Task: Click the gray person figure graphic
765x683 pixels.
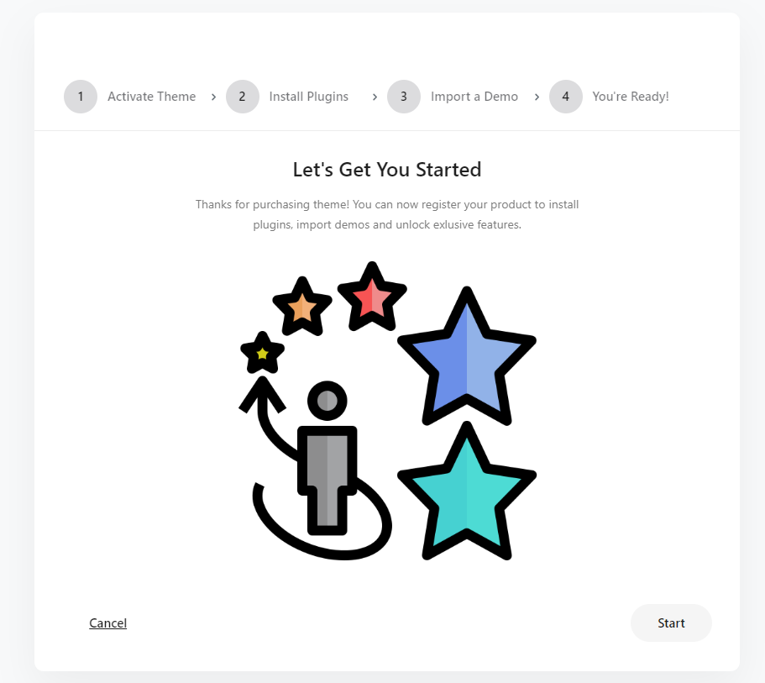Action: [x=327, y=459]
